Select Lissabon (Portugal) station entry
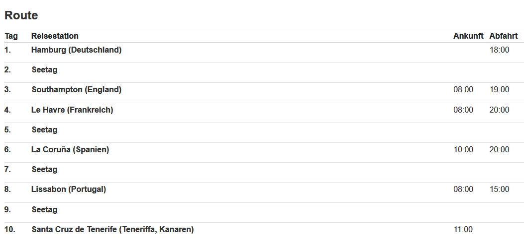Screen dimensions: 524x250 tap(69, 189)
